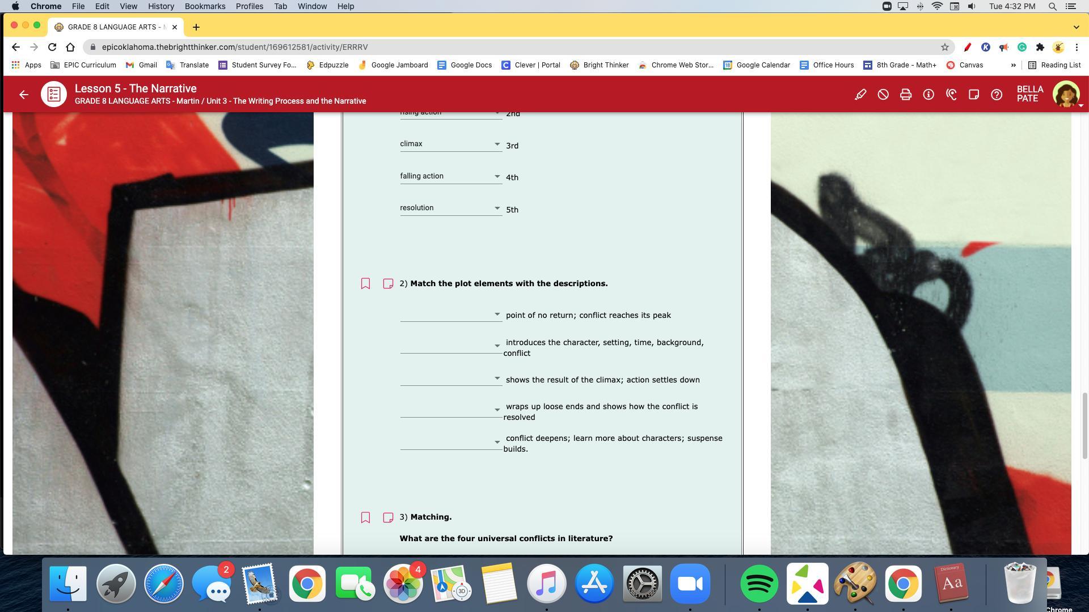Open dropdown for 'point of no return'
Image resolution: width=1089 pixels, height=612 pixels.
point(450,314)
